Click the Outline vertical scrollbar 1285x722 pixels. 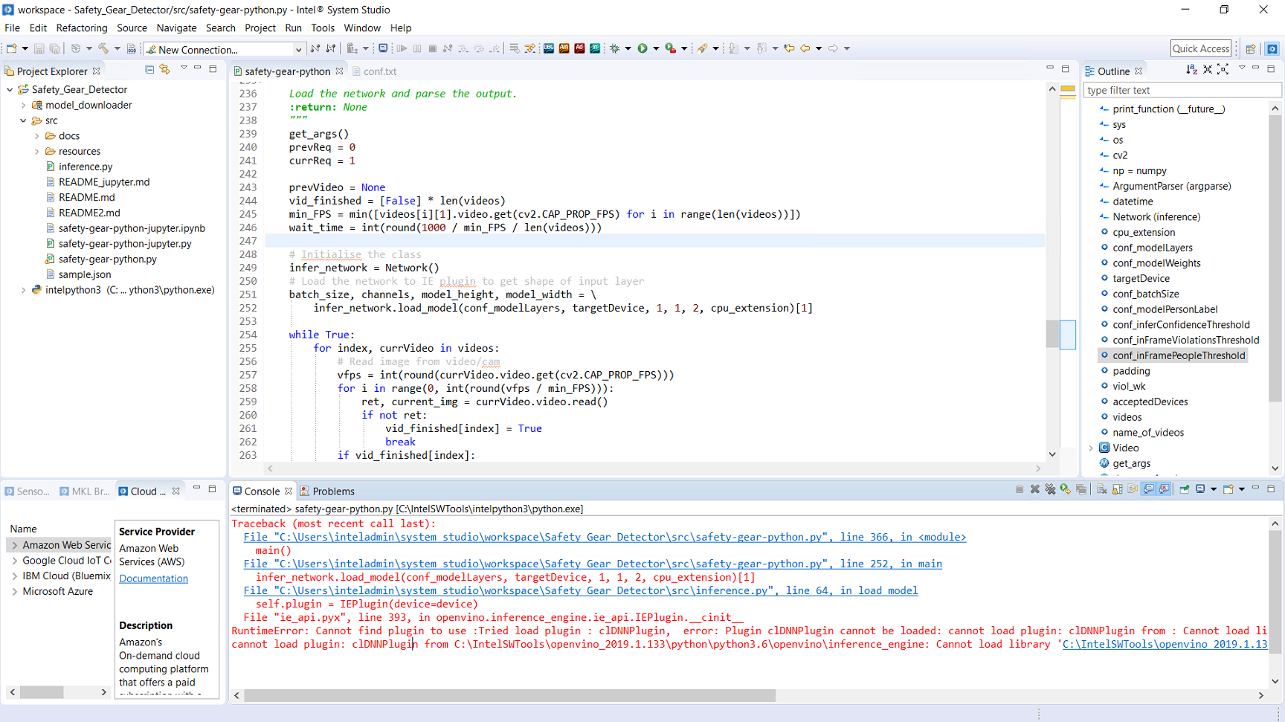click(1275, 258)
